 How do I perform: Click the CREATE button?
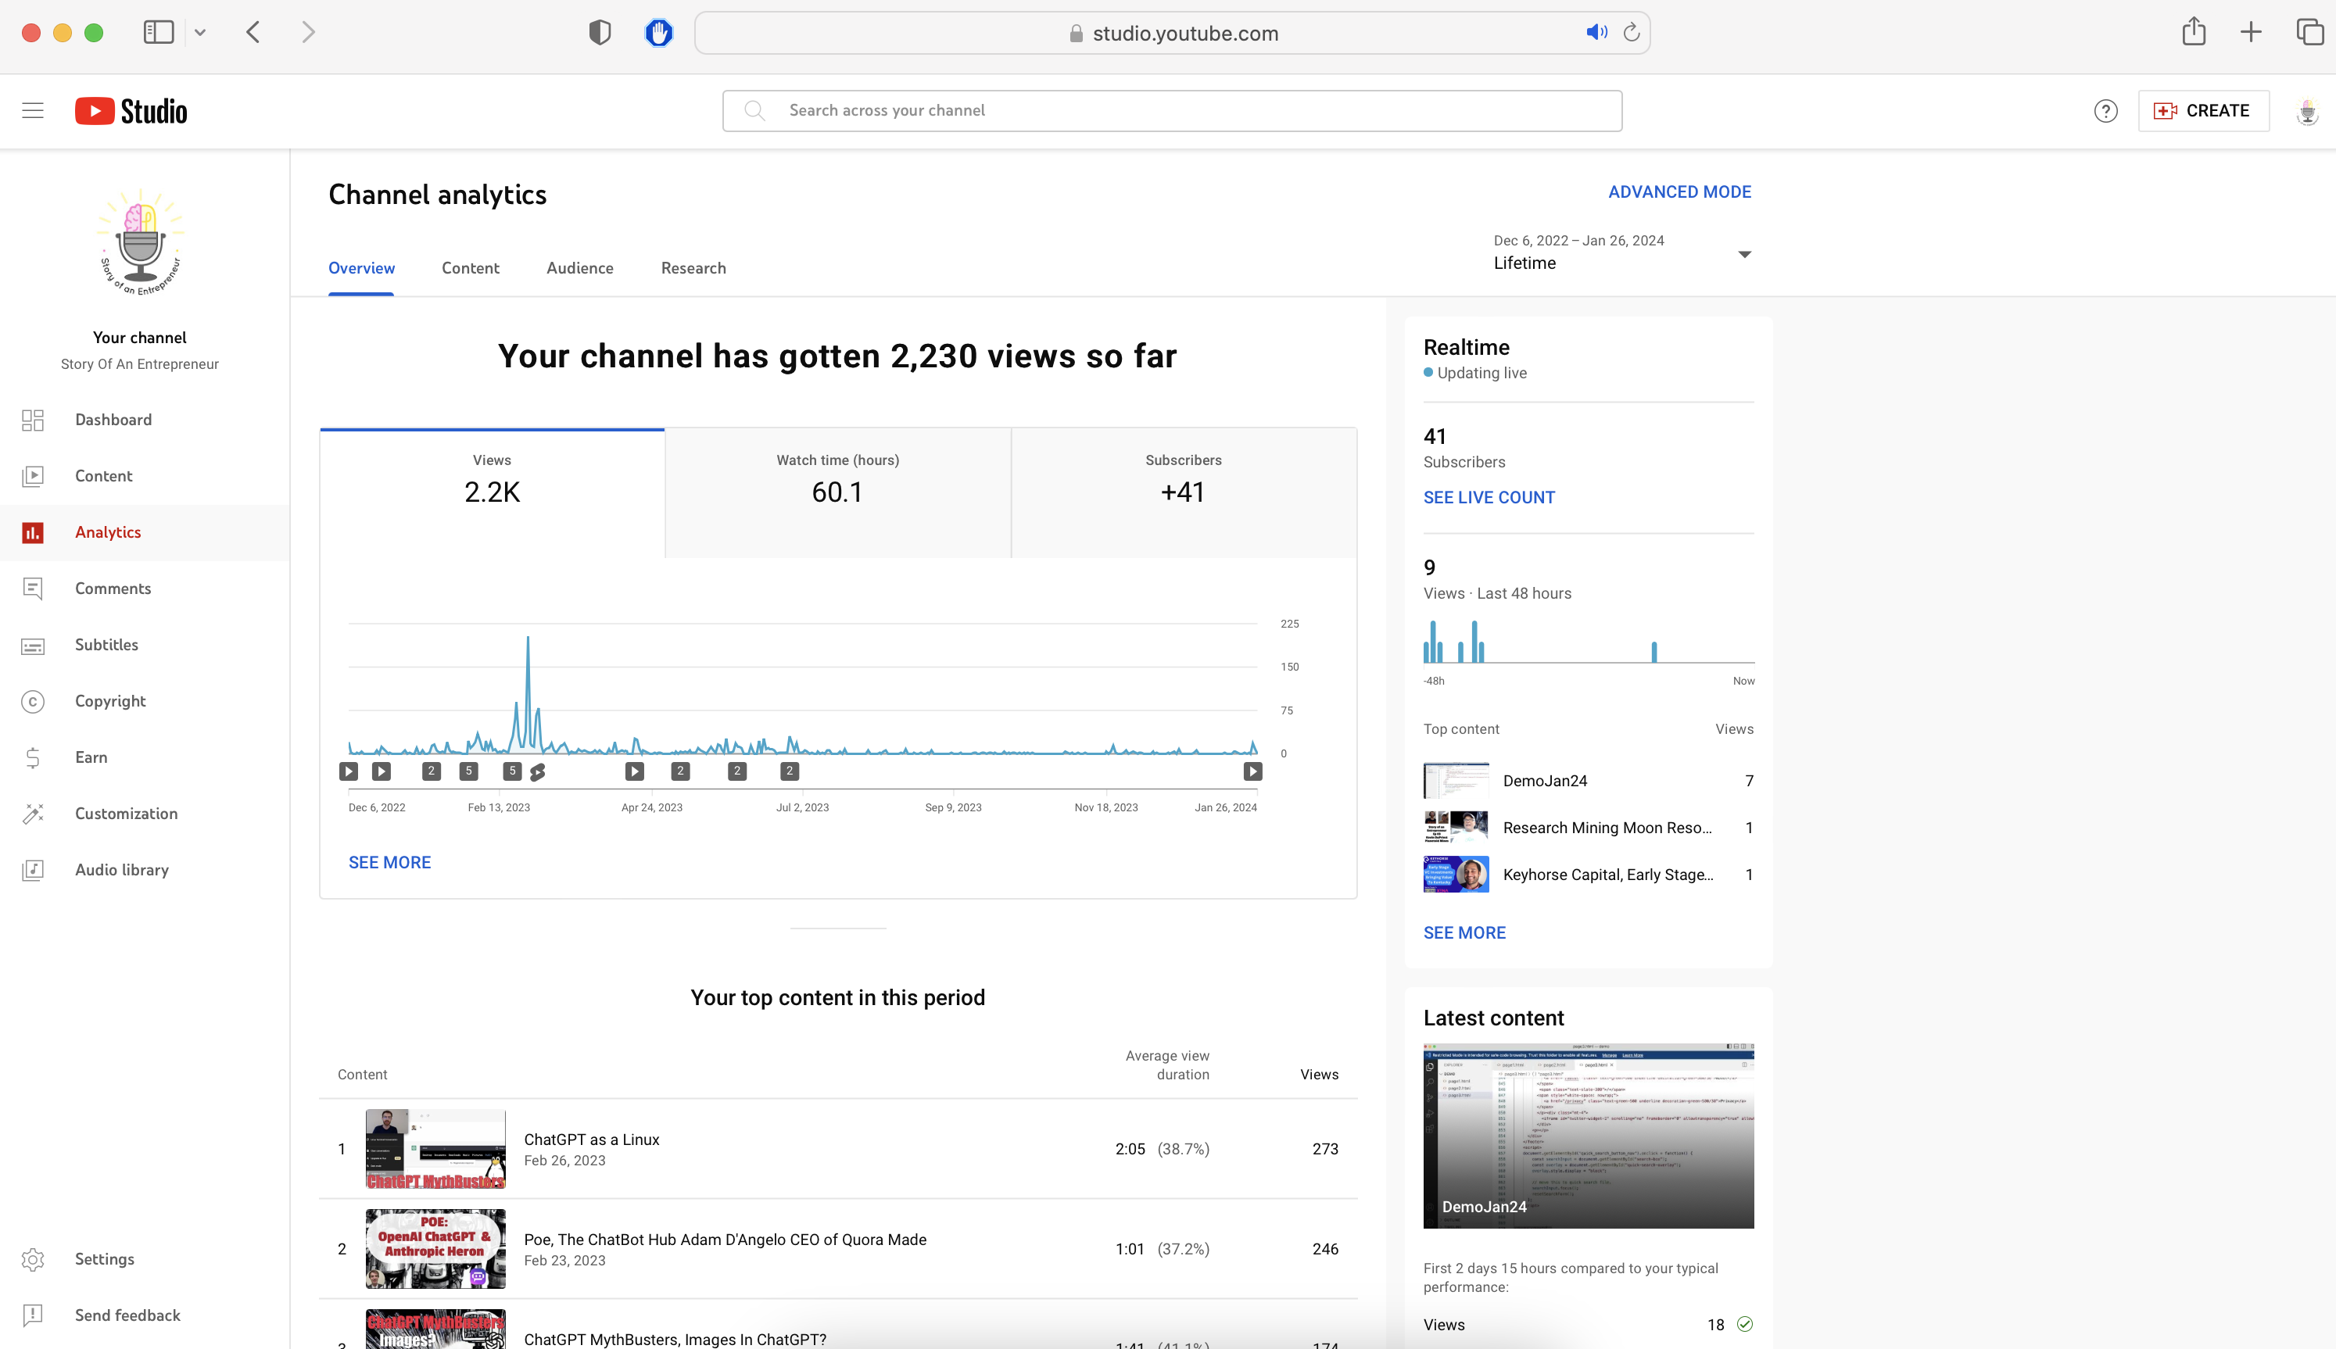click(2202, 111)
